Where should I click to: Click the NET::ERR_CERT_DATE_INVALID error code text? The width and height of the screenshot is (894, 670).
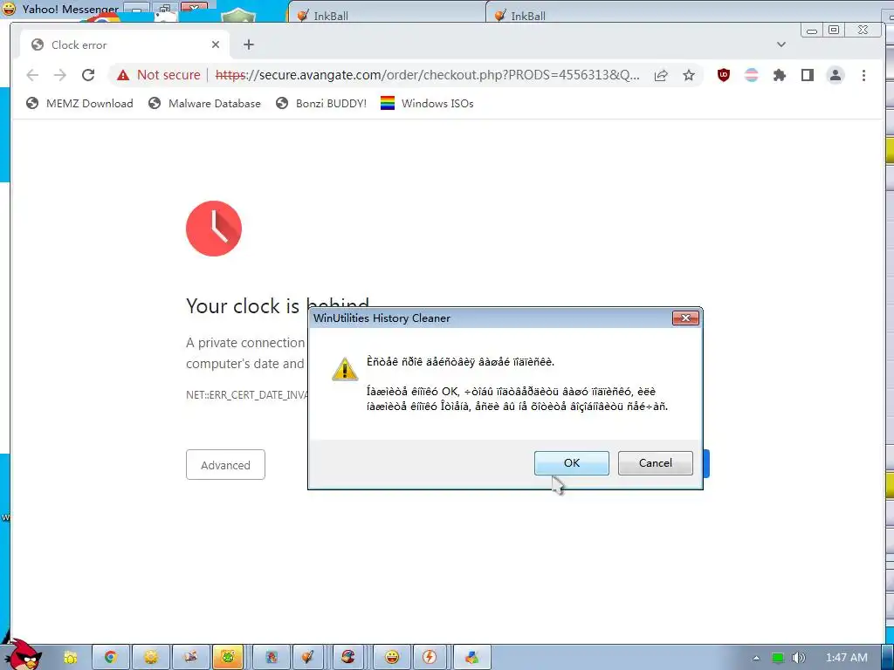[247, 395]
